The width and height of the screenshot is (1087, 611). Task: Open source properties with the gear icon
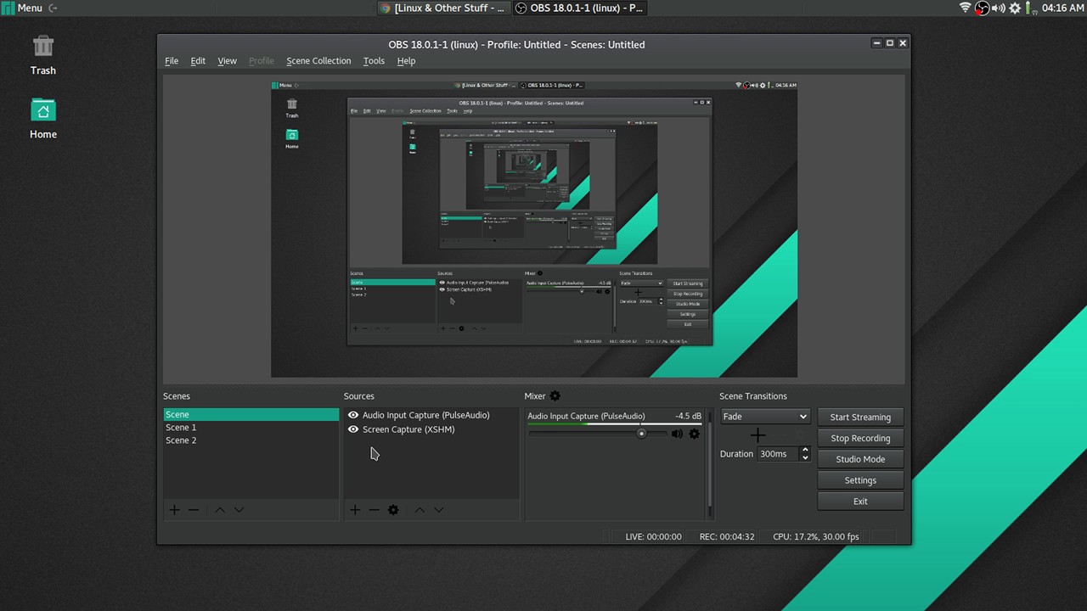pos(392,509)
